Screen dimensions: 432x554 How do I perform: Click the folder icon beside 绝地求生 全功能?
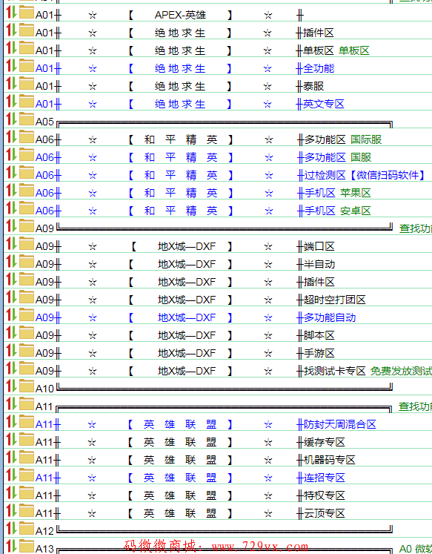[x=26, y=66]
